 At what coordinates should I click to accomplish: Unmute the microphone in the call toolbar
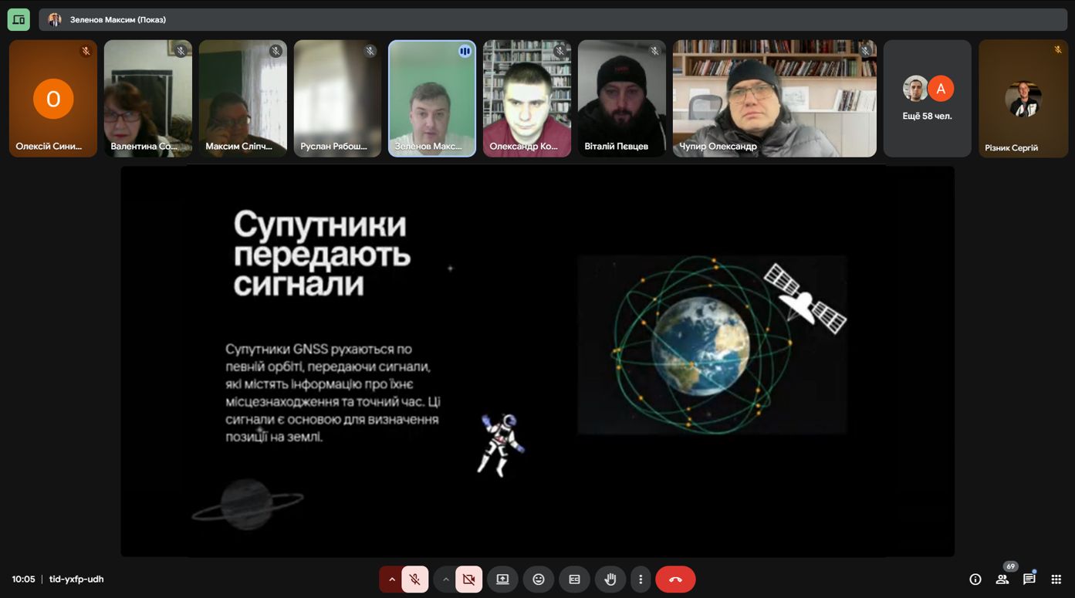click(x=415, y=579)
